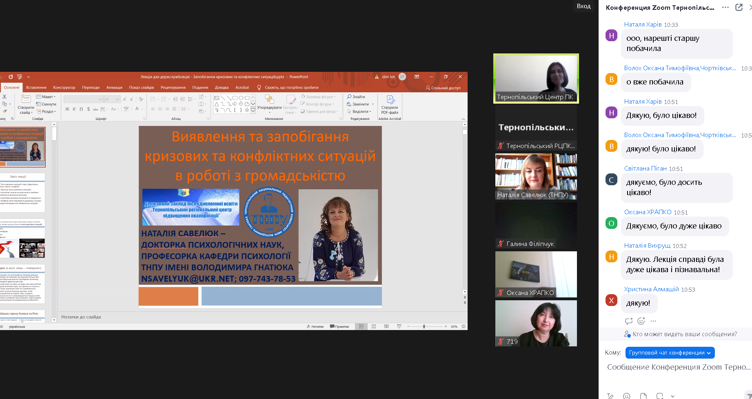Start slide show from status bar icon
Viewport: 752px width, 399px height.
pos(399,326)
